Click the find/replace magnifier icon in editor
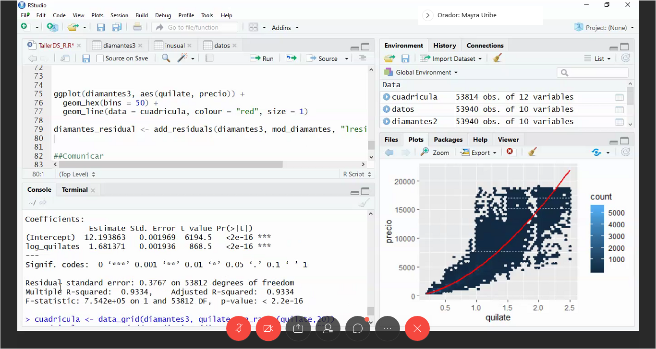656x349 pixels. [166, 58]
